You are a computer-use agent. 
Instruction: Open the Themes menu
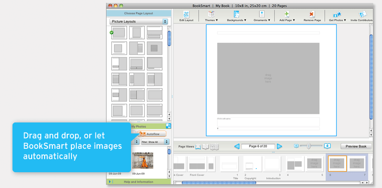click(211, 16)
